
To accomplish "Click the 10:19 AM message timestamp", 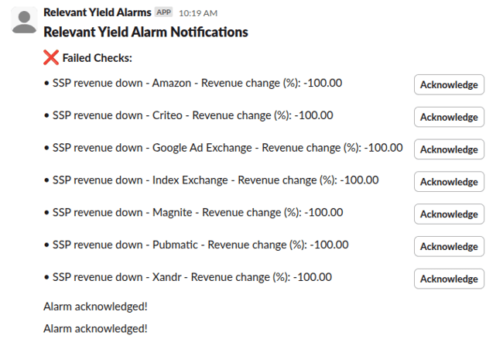I will point(197,13).
